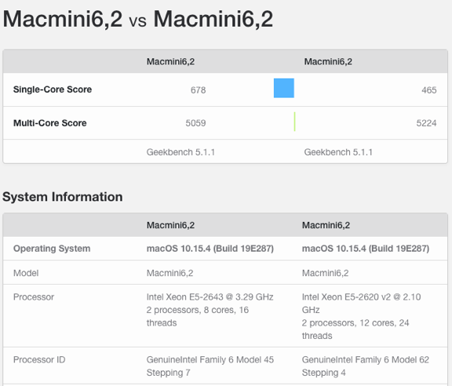Click the green multi-core comparison bar

pos(294,122)
